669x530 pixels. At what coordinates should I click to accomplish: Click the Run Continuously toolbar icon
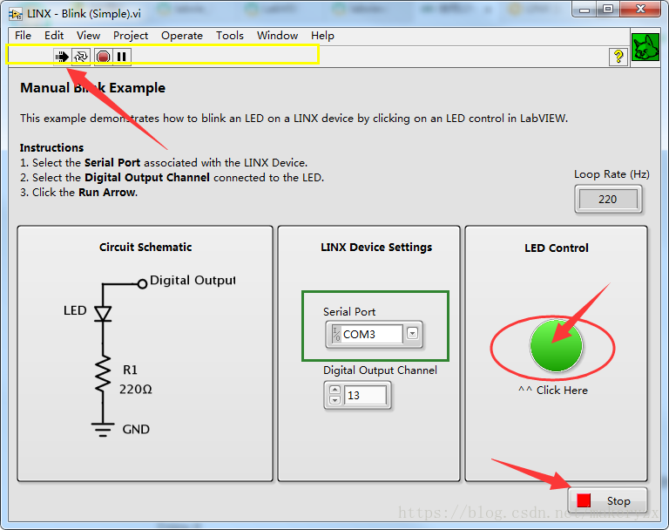(81, 57)
